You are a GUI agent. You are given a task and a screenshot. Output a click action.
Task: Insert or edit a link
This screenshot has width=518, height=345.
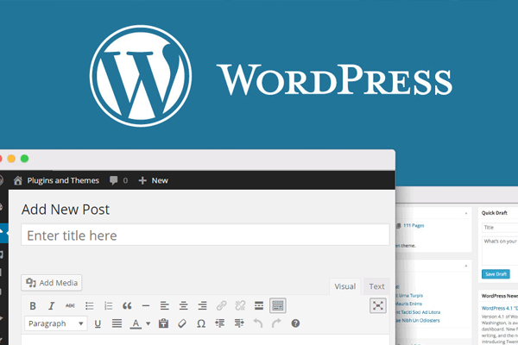pos(221,305)
